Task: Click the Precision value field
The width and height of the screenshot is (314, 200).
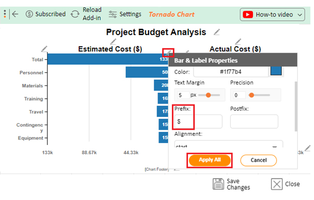Action: coord(239,95)
